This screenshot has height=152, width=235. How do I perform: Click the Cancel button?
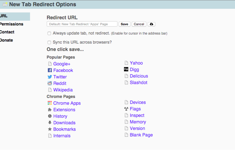pos(139,24)
